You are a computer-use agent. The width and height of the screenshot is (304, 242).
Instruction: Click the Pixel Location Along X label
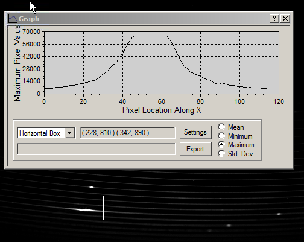point(162,110)
